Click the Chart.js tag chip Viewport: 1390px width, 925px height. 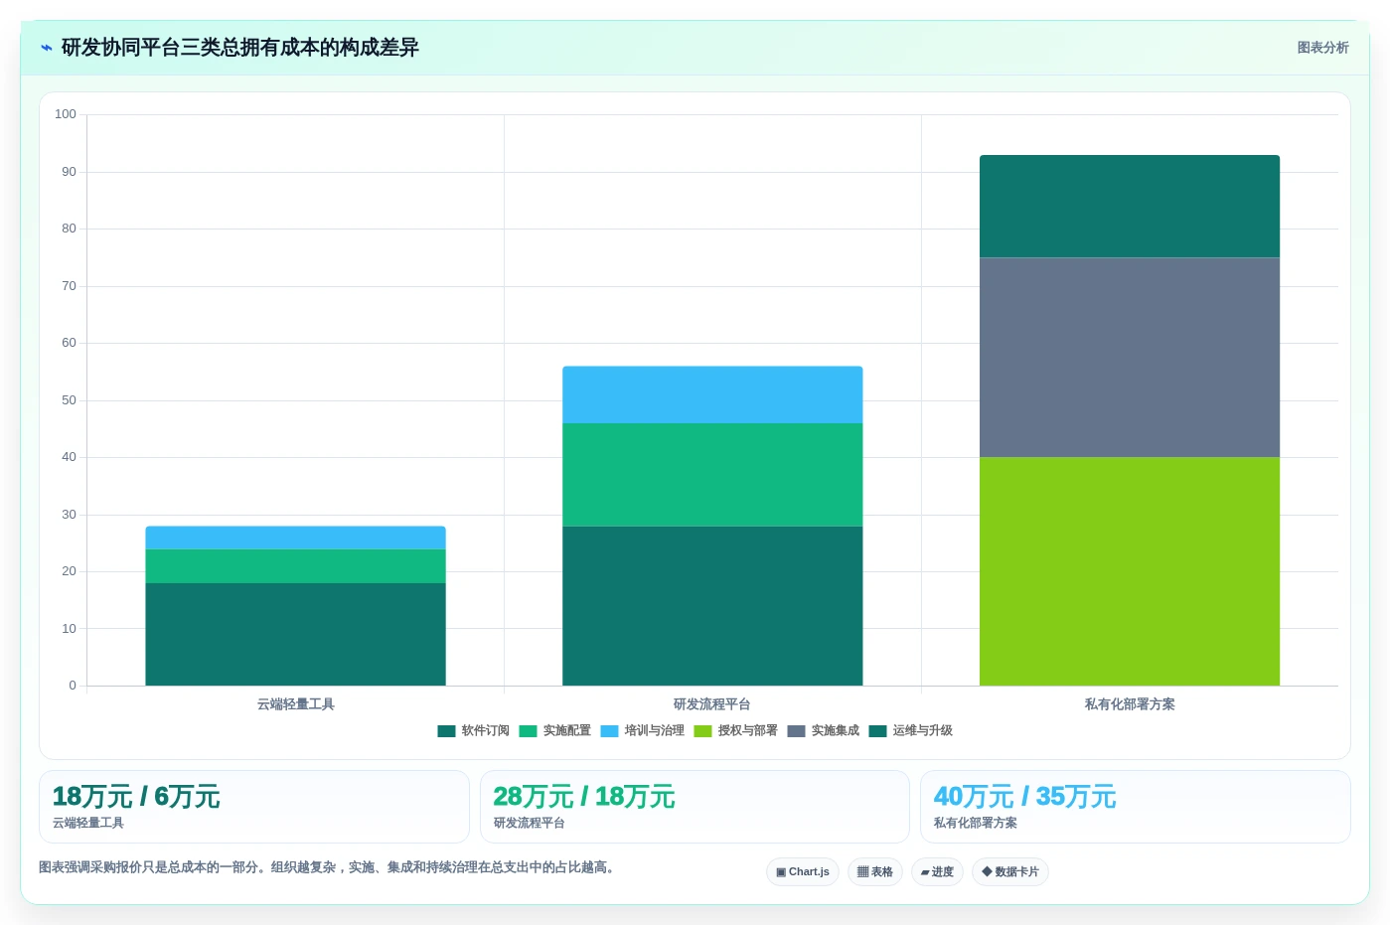point(803,871)
